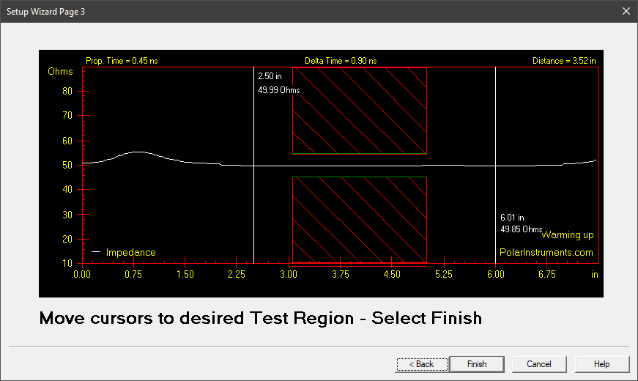Cancel the setup wizard
Screen dimensions: 638x381
pos(539,364)
